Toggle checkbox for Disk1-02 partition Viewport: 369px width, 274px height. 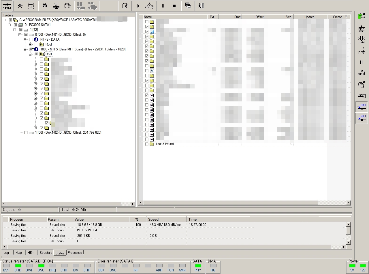point(26,133)
